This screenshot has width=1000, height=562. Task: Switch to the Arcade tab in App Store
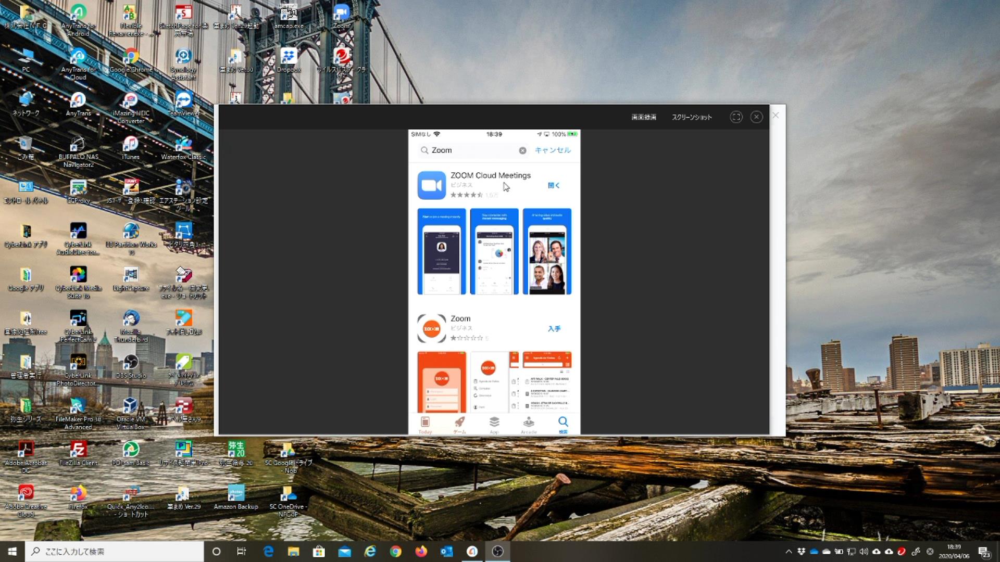[529, 425]
